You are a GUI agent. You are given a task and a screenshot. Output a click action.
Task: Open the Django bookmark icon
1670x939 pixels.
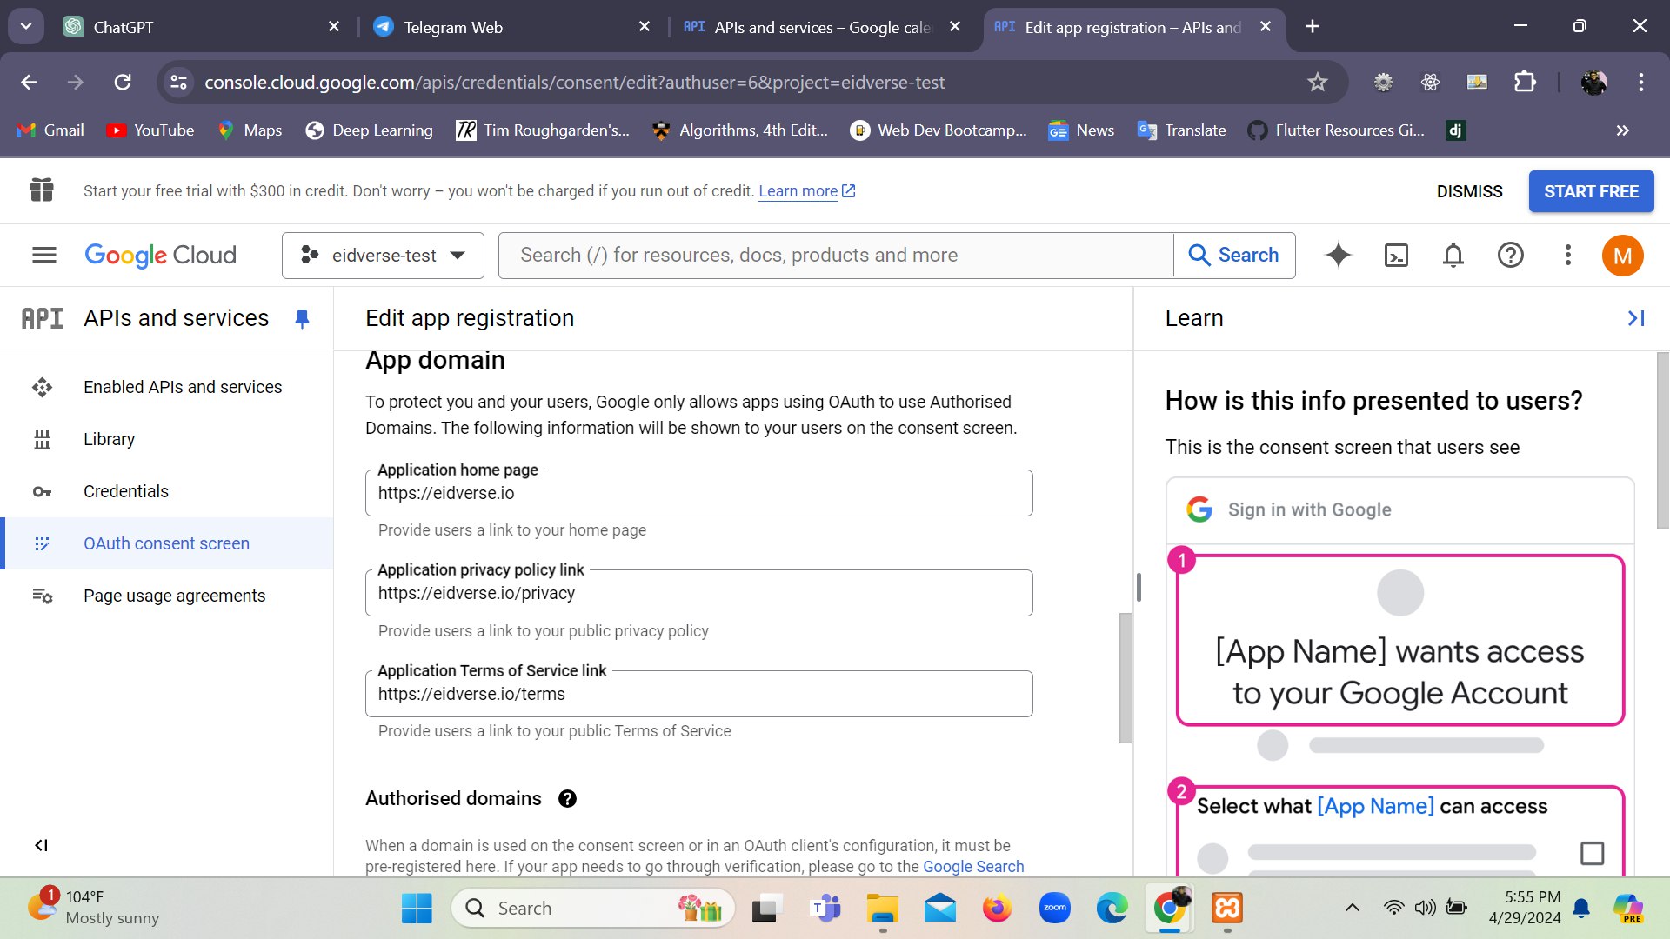tap(1455, 130)
